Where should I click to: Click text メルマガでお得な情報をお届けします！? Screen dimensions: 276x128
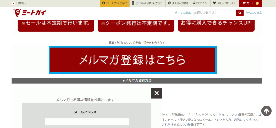pyautogui.click(x=87, y=100)
